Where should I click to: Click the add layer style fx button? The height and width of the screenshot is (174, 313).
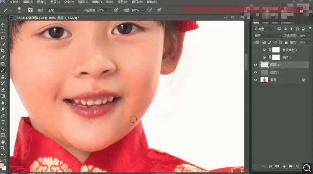tap(270, 166)
